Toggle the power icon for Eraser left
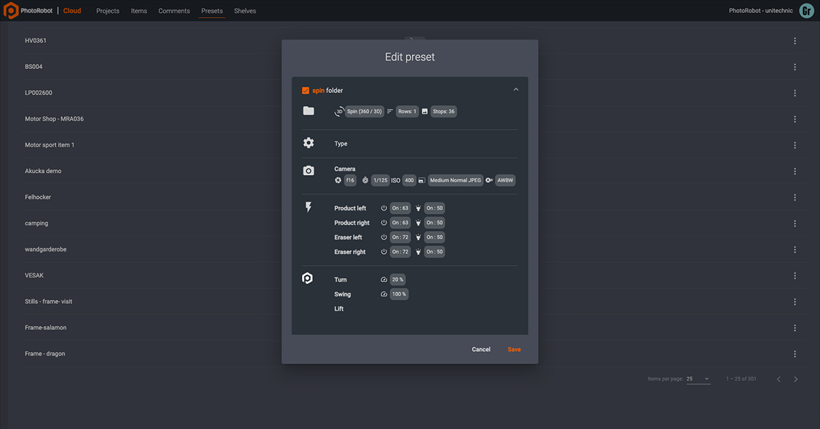Viewport: 820px width, 429px height. click(384, 237)
